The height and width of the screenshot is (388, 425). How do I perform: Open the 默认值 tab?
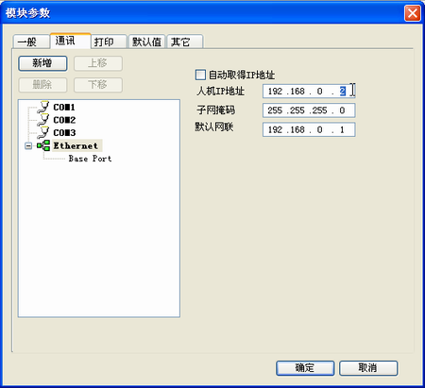(146, 42)
